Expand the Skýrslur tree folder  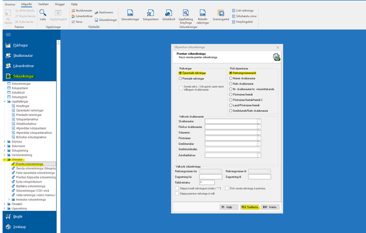point(4,141)
